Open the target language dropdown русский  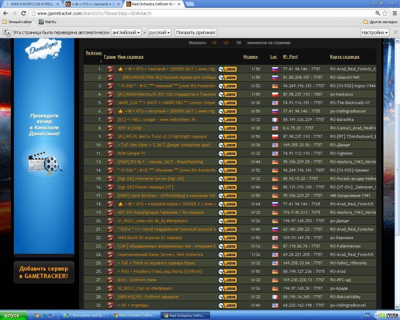click(x=160, y=32)
